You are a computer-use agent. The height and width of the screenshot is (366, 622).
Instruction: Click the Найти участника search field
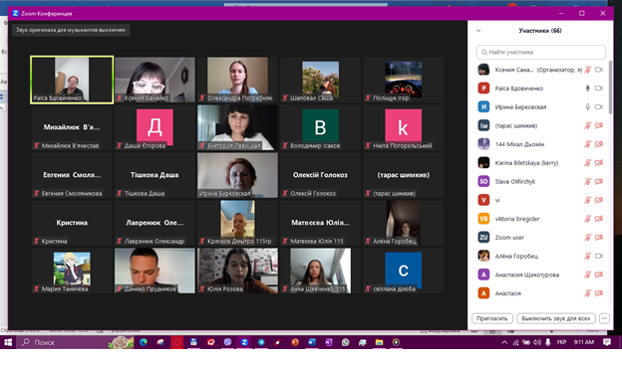point(540,52)
